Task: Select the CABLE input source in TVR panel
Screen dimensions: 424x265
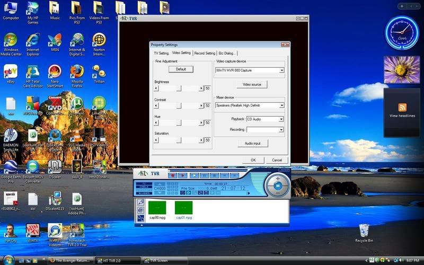Action: 144,187
